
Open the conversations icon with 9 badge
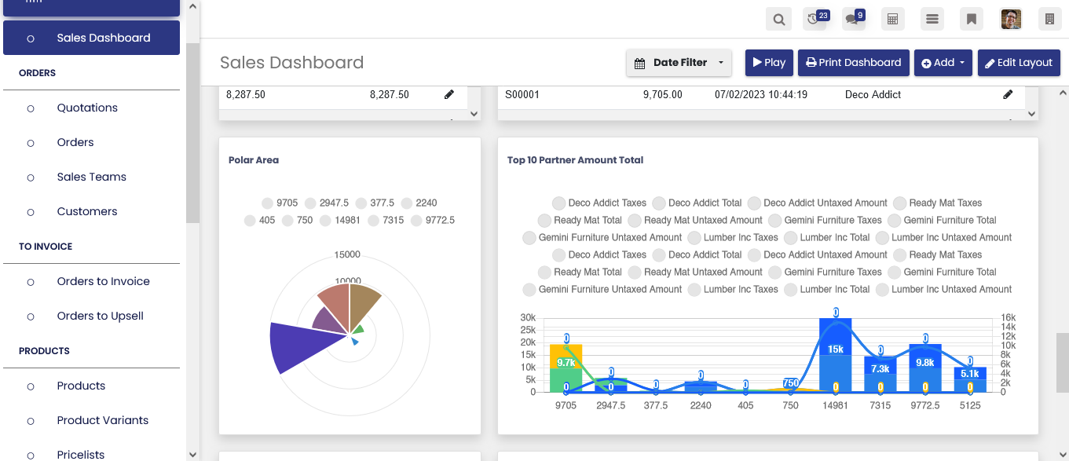pos(852,20)
